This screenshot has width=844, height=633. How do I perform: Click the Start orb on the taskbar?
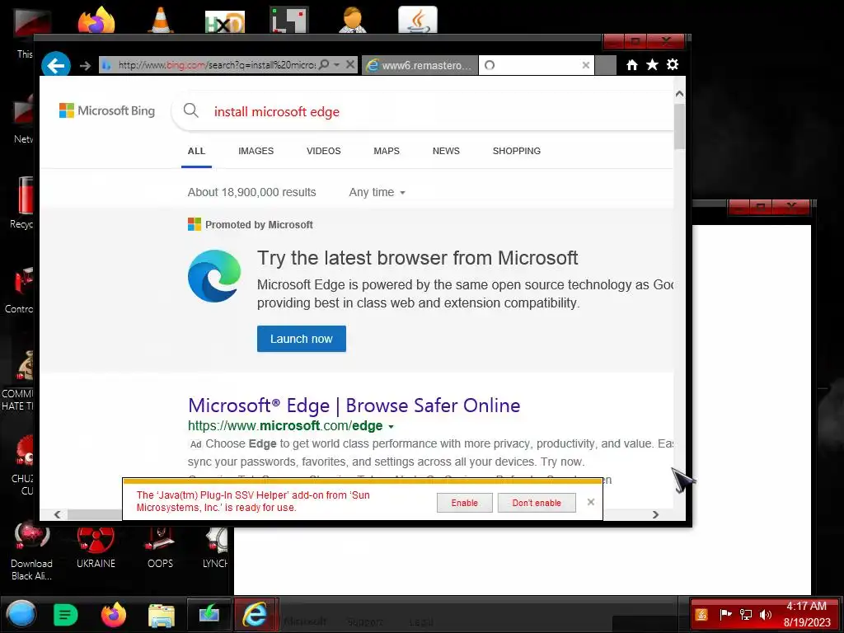(x=21, y=614)
